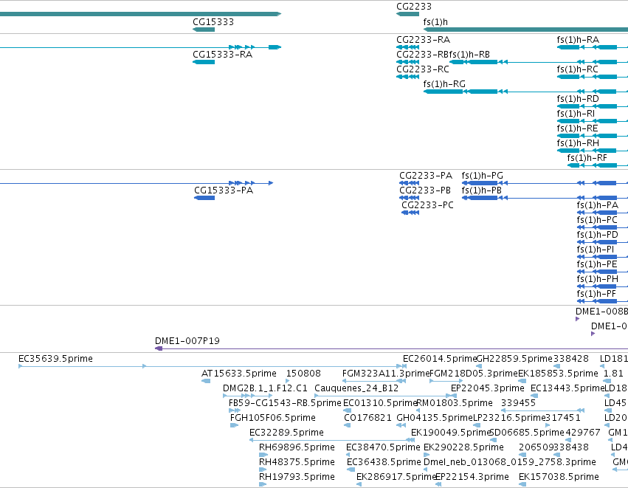The width and height of the screenshot is (628, 488).
Task: Select the EK290228.5prime EST label
Action: pyautogui.click(x=463, y=447)
